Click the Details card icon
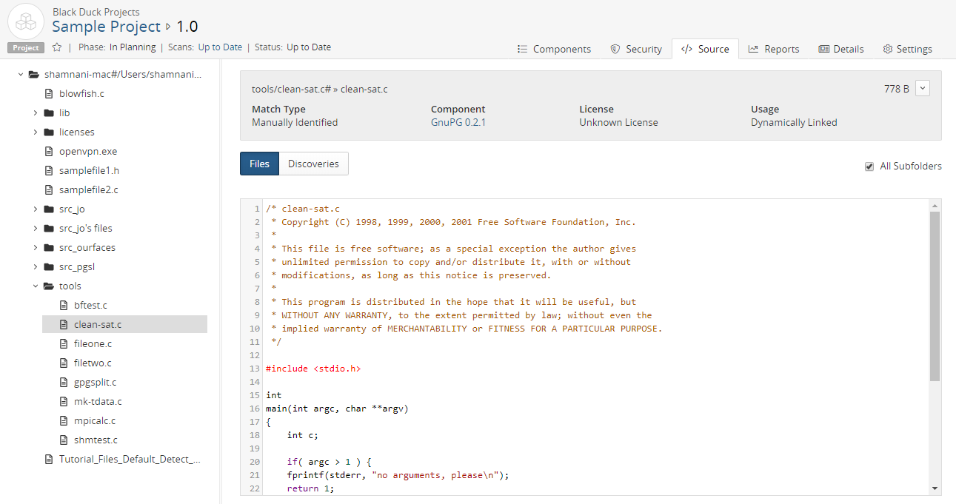The image size is (956, 504). [824, 49]
